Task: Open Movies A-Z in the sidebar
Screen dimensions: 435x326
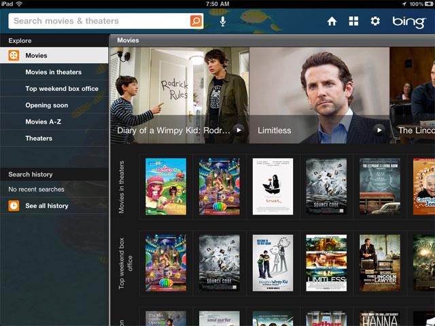Action: click(x=54, y=122)
